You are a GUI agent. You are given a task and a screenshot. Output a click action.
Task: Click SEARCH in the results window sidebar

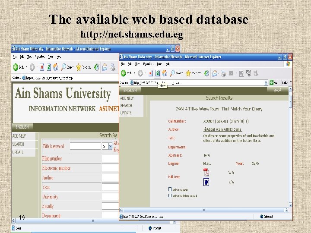point(126,105)
